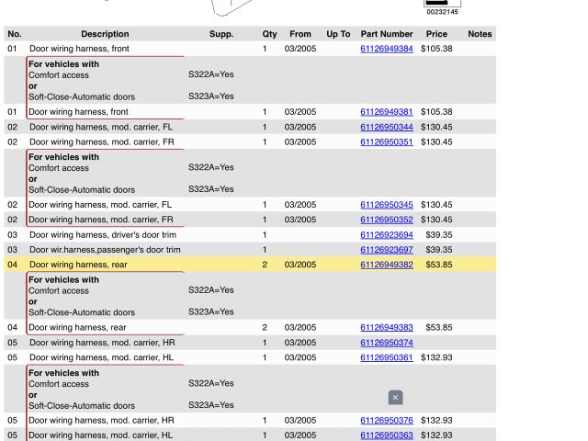Open part 61126950345 details
Screen dimensions: 588x441
pos(386,205)
